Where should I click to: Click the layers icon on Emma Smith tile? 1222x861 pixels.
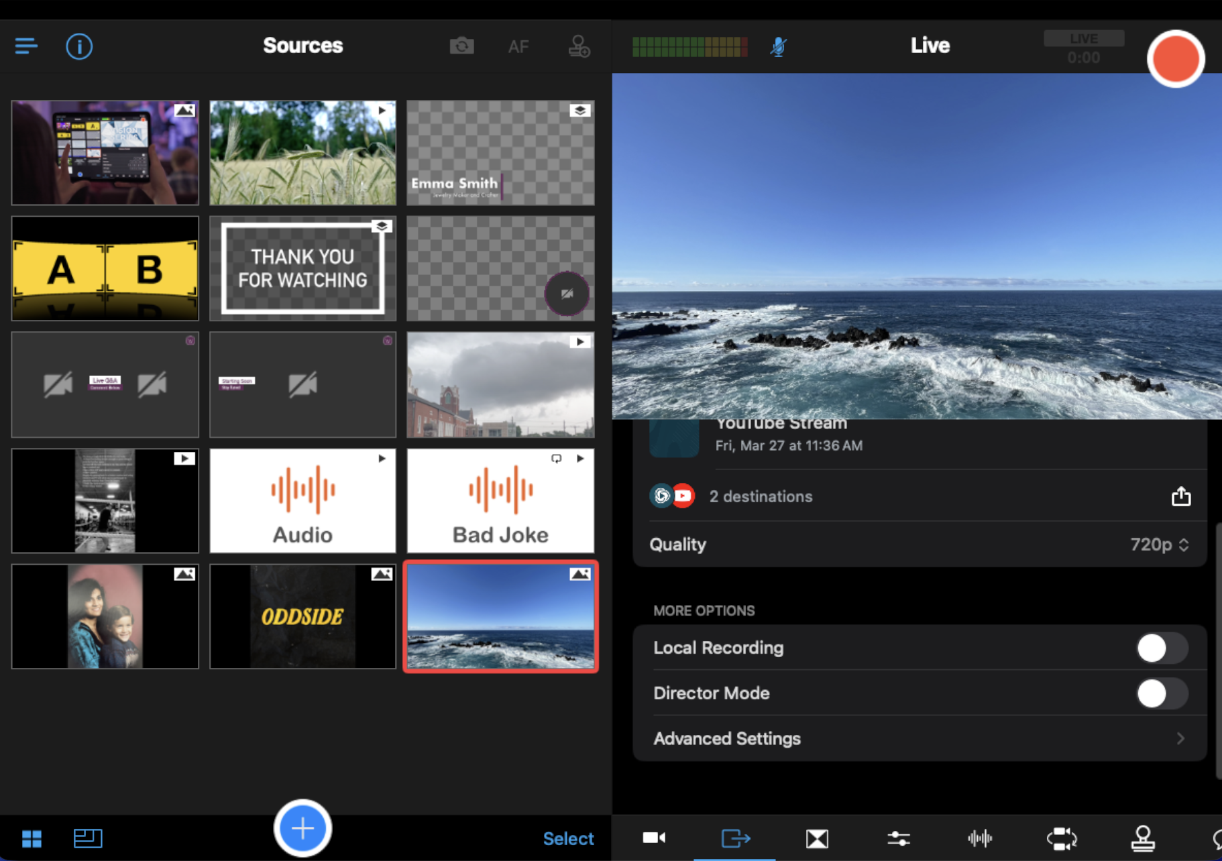pos(580,111)
